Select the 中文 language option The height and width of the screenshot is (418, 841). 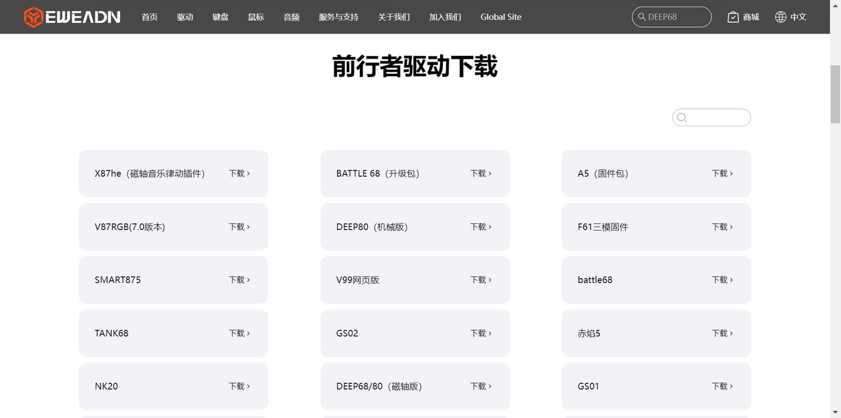[798, 16]
